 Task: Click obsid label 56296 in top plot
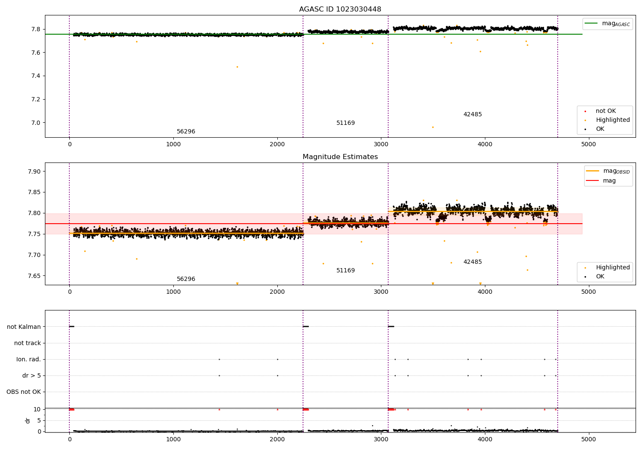tap(186, 132)
